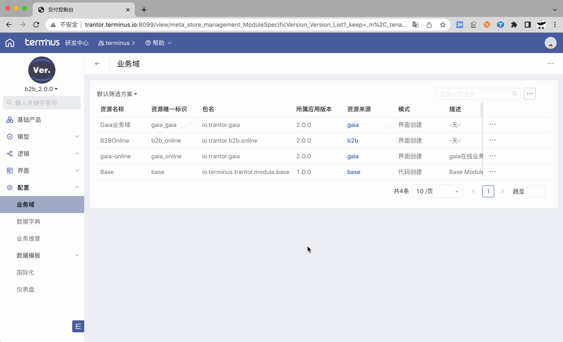Open 国际化 in the sidebar
The image size is (563, 342).
tap(42, 272)
